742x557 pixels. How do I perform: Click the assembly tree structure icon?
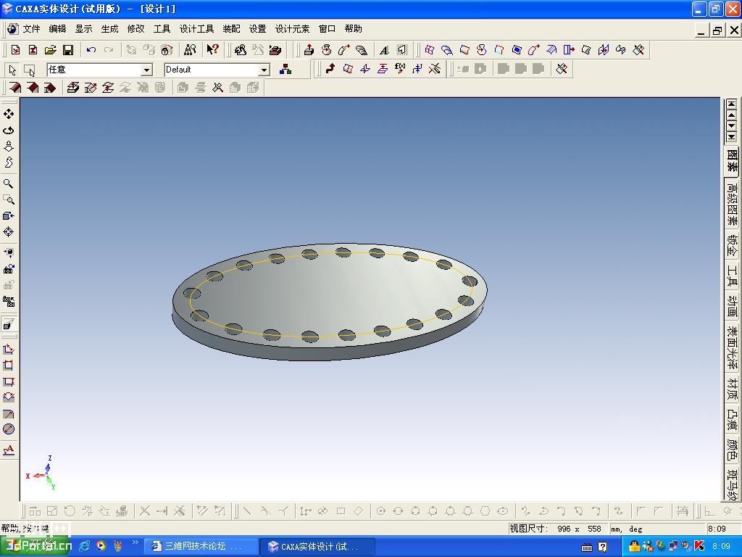285,70
